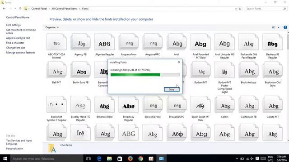Select the Broadway Regular font icon
Screen dimensions: 289x162
[x=128, y=104]
